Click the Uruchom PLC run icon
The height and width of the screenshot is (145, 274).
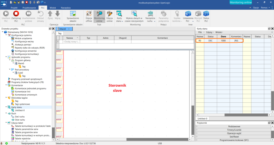coord(6,14)
